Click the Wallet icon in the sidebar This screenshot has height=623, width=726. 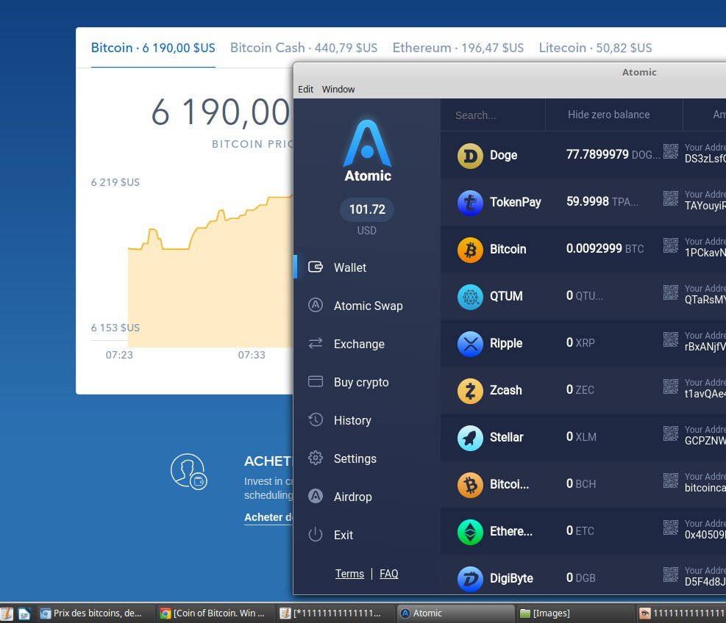pos(316,267)
